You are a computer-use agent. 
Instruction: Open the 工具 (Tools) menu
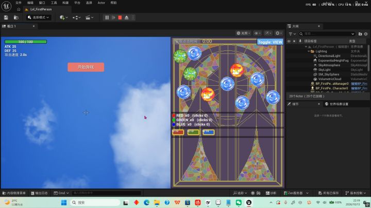pyautogui.click(x=54, y=3)
